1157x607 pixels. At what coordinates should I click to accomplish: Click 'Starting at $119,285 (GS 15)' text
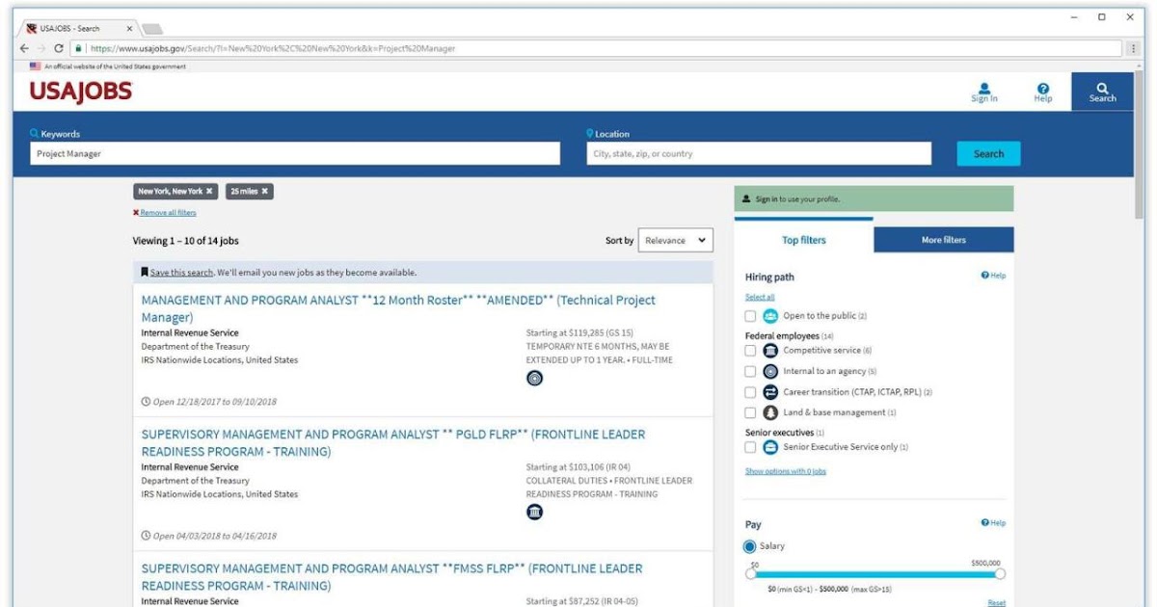tap(579, 333)
